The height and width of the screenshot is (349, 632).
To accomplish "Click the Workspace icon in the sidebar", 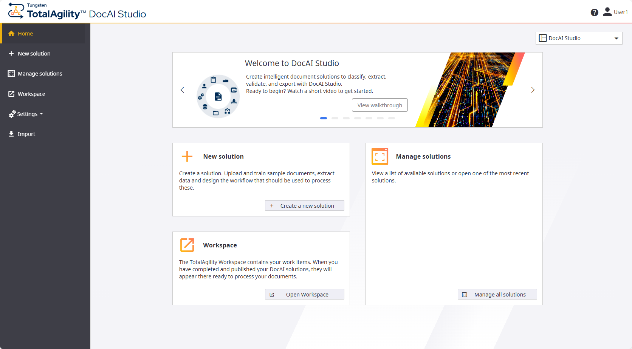I will 11,94.
